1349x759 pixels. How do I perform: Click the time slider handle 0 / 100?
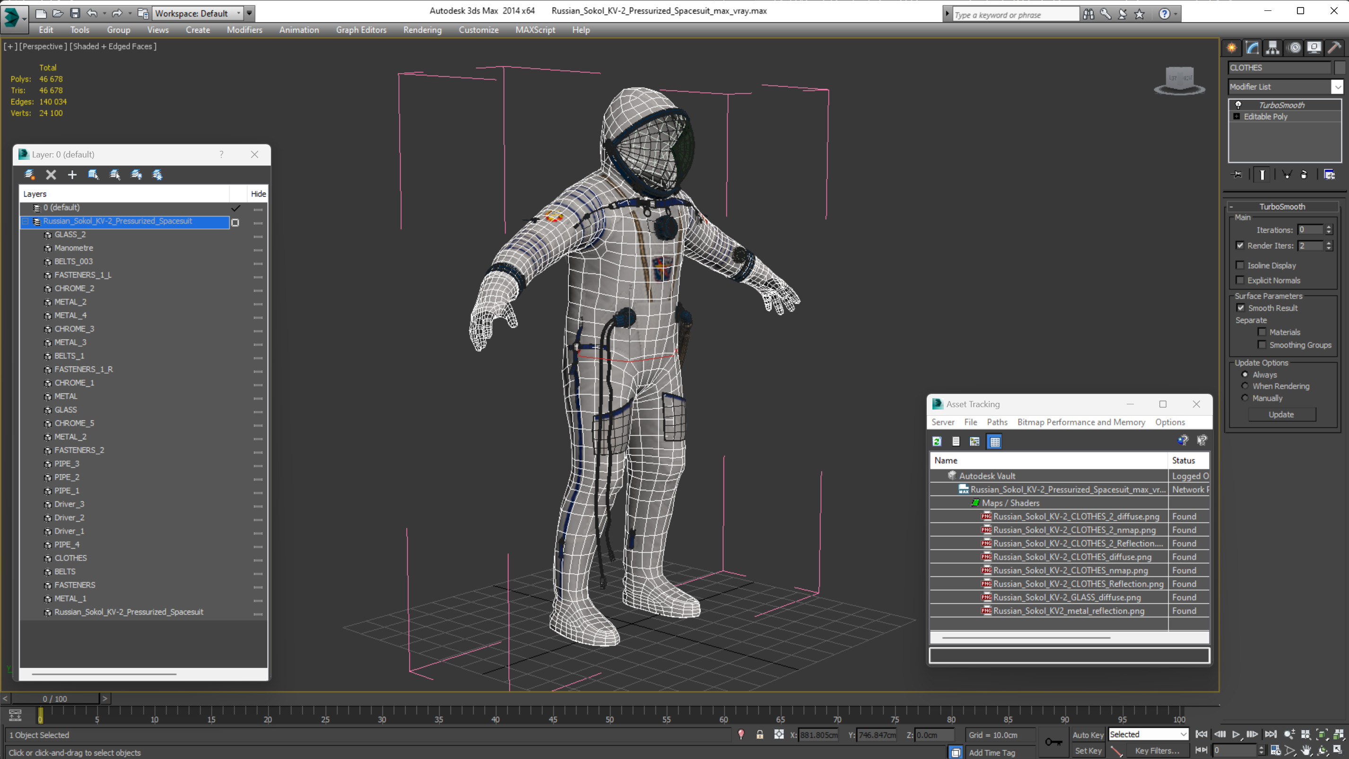tap(55, 699)
